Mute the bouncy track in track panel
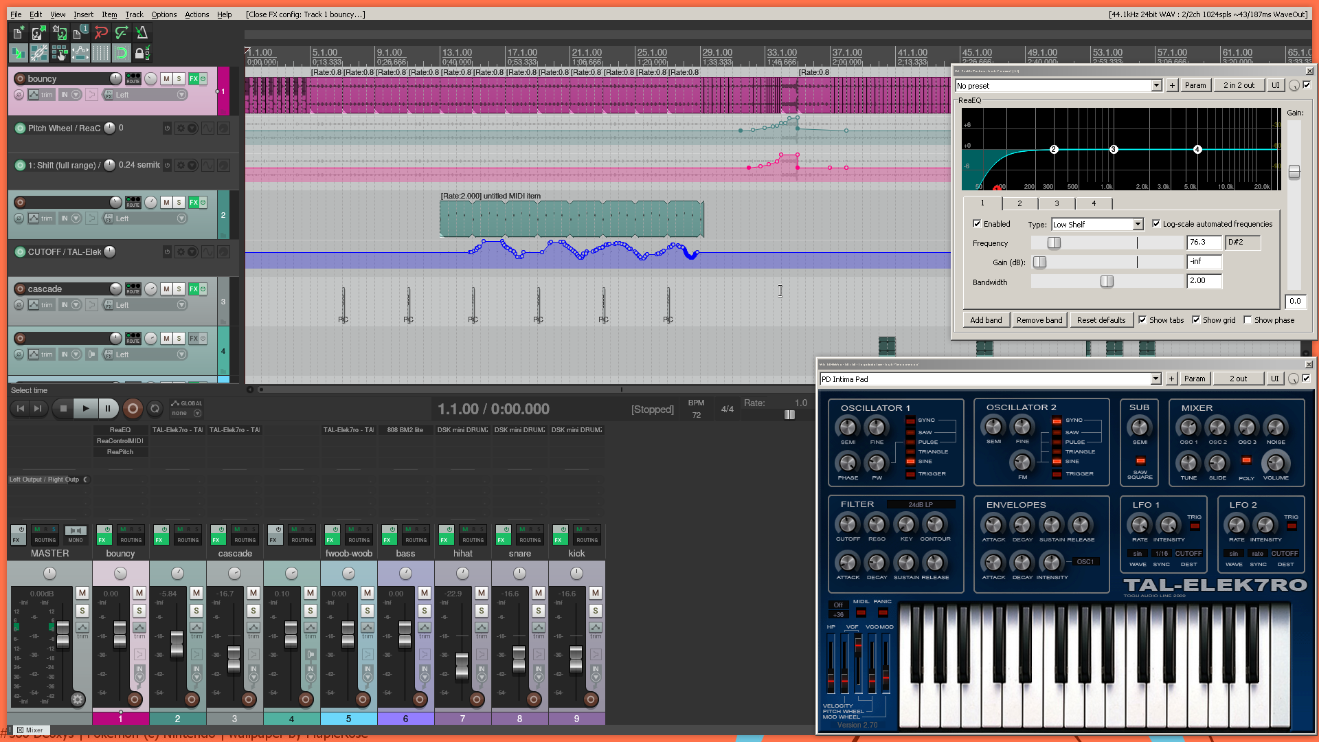 166,79
